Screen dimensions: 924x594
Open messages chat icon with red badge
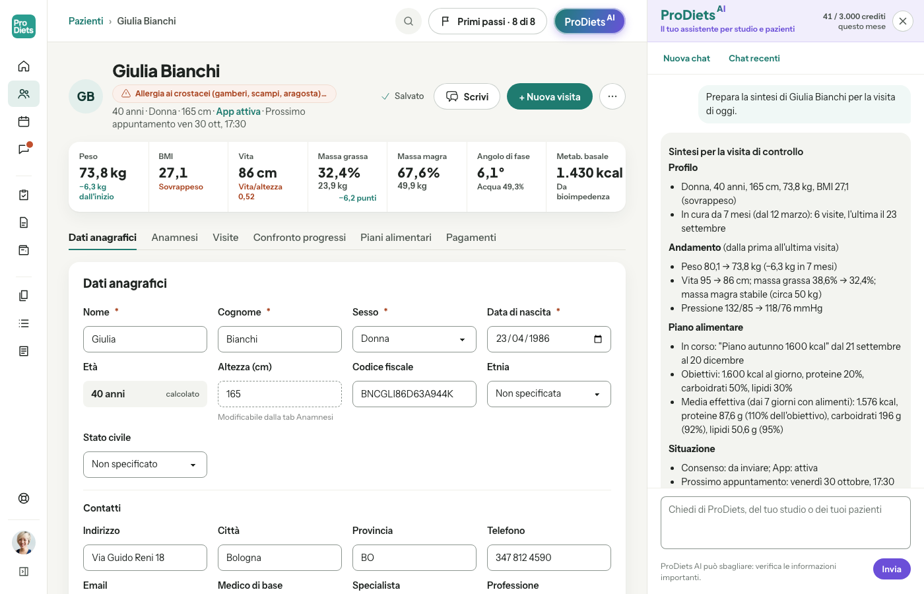(24, 149)
